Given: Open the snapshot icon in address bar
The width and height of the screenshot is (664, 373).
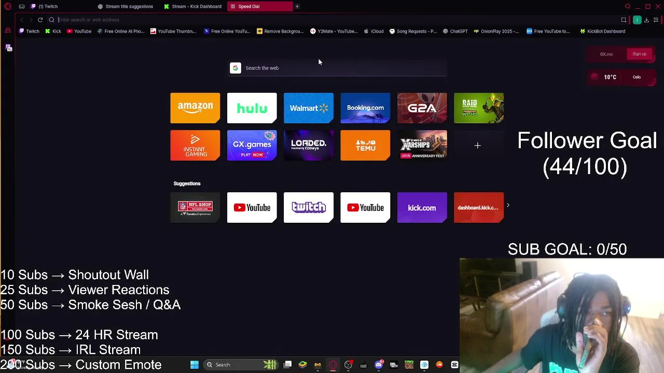Looking at the screenshot, I should (x=624, y=20).
